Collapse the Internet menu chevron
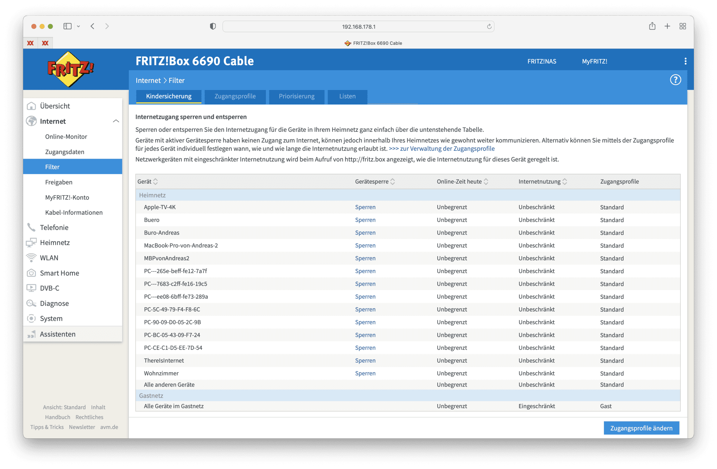Screen dimensions: 717x469 pyautogui.click(x=116, y=121)
